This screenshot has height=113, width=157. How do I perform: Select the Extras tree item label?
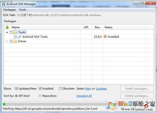[x=22, y=41]
